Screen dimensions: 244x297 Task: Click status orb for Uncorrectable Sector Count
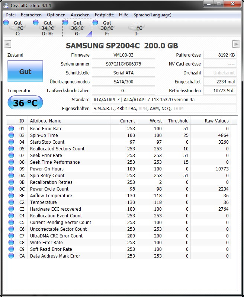click(x=11, y=229)
